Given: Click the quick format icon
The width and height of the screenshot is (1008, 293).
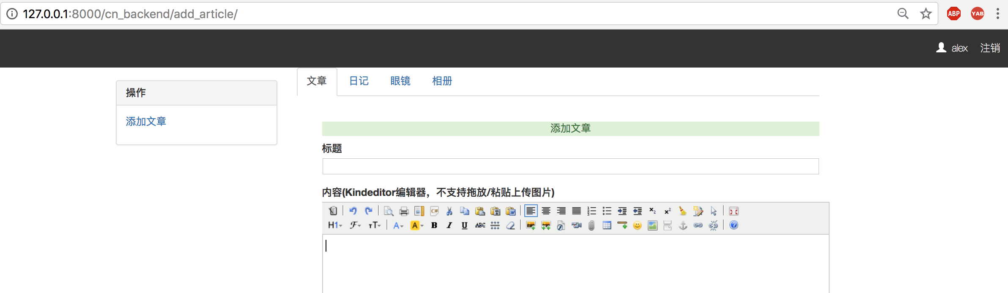Looking at the screenshot, I should pyautogui.click(x=698, y=211).
